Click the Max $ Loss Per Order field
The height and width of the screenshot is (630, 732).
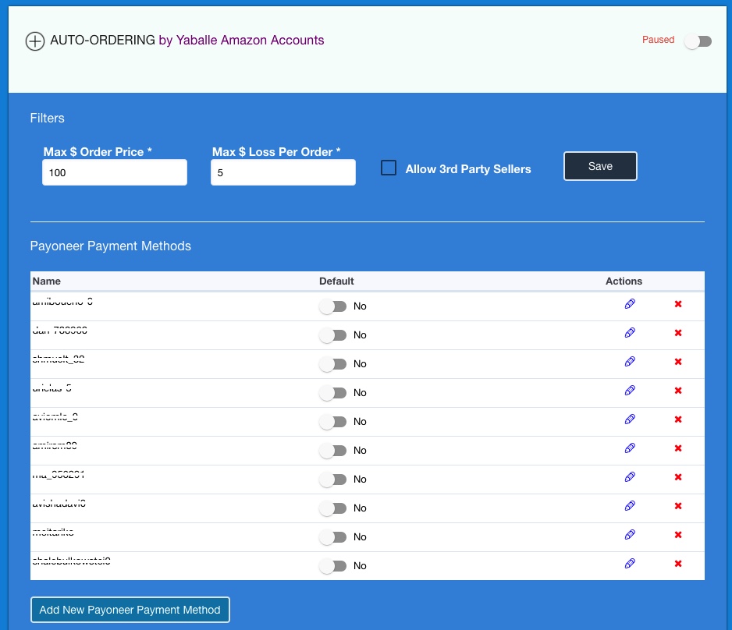click(282, 172)
